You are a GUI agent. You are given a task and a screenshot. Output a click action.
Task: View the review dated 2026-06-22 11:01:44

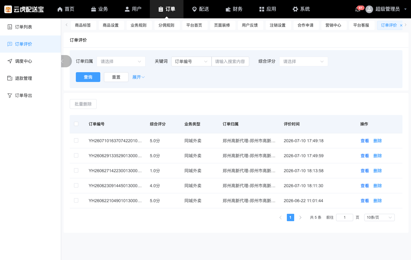coord(365,201)
